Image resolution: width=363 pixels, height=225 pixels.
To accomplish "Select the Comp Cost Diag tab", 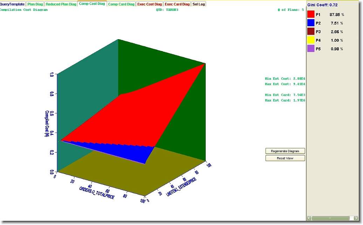I will point(92,4).
